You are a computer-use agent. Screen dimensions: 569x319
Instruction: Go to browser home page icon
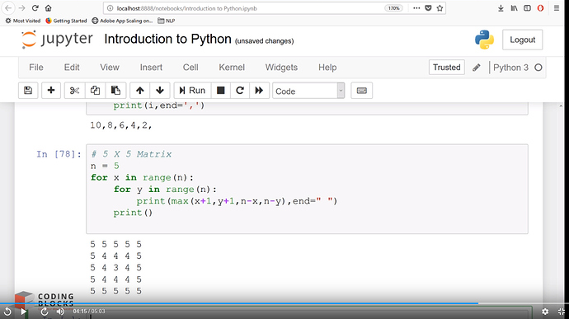(x=49, y=8)
